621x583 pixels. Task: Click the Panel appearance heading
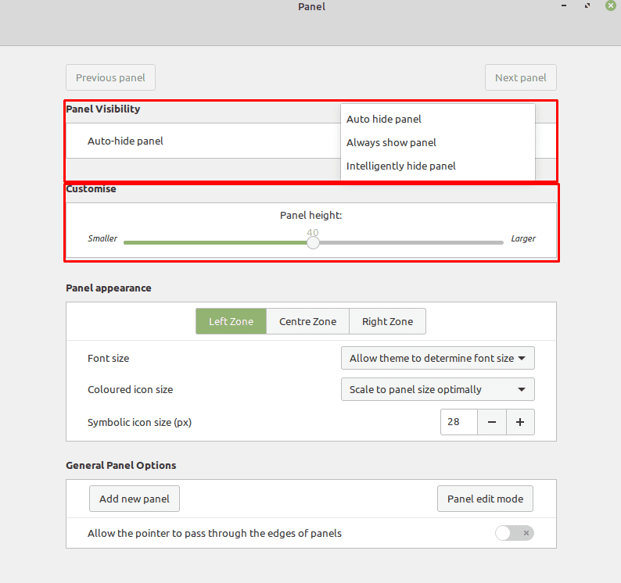[x=109, y=288]
